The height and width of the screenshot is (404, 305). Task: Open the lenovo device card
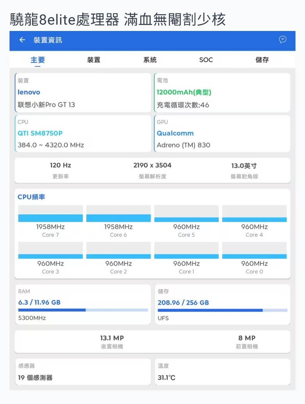click(x=83, y=92)
